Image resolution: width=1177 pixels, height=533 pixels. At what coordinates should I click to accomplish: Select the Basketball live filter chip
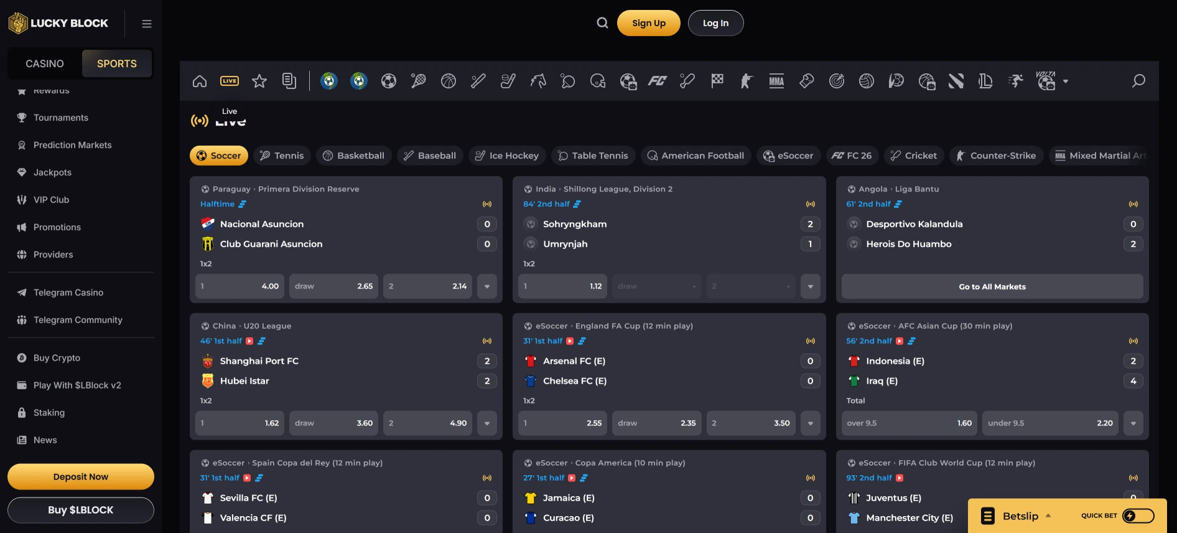click(354, 155)
